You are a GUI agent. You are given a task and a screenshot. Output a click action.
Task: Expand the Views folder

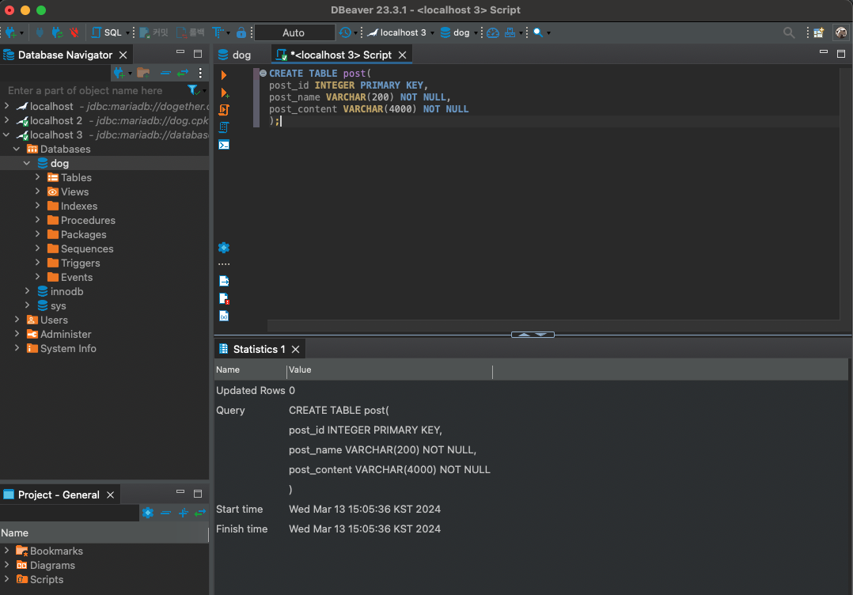(x=37, y=191)
